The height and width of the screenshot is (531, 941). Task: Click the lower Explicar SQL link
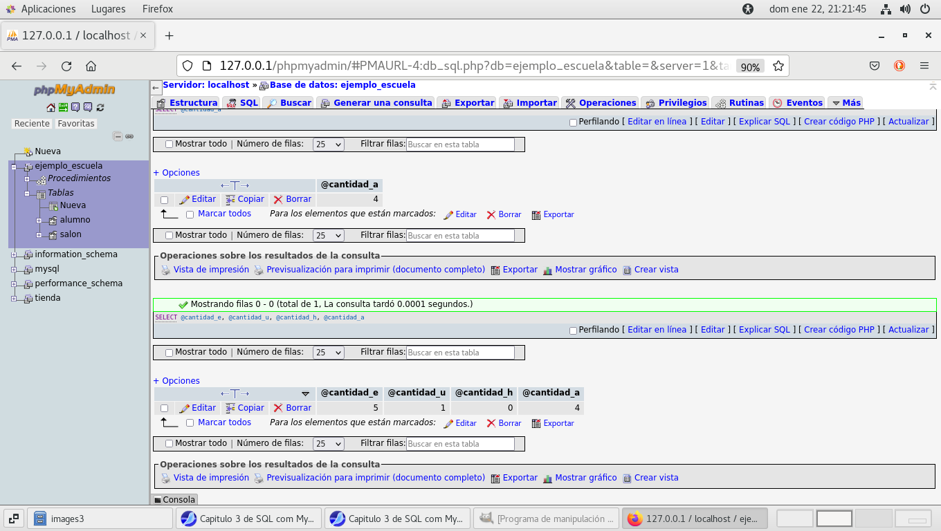[x=764, y=330]
